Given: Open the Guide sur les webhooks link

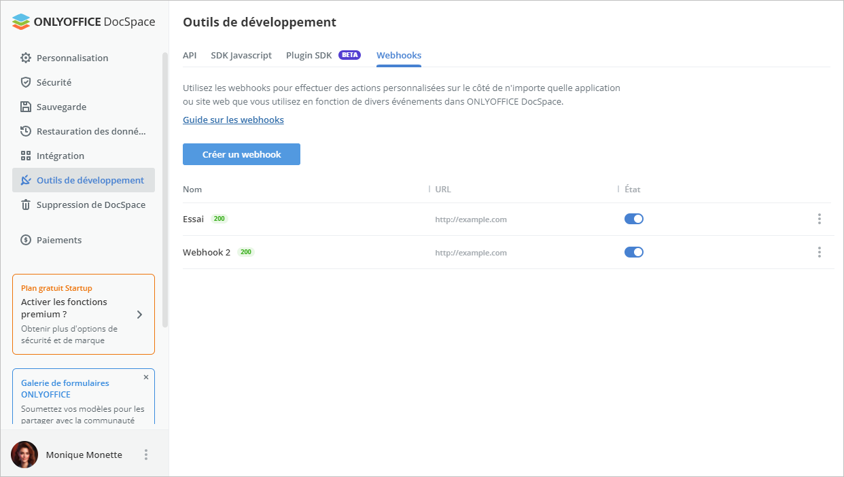Looking at the screenshot, I should coord(233,120).
